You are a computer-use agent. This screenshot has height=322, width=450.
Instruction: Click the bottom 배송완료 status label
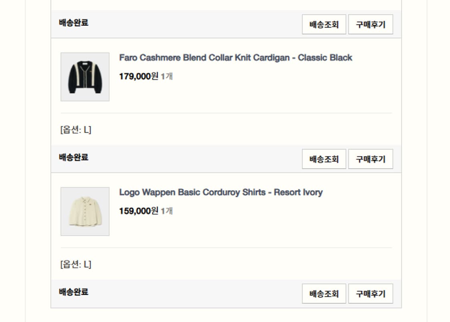pos(74,292)
